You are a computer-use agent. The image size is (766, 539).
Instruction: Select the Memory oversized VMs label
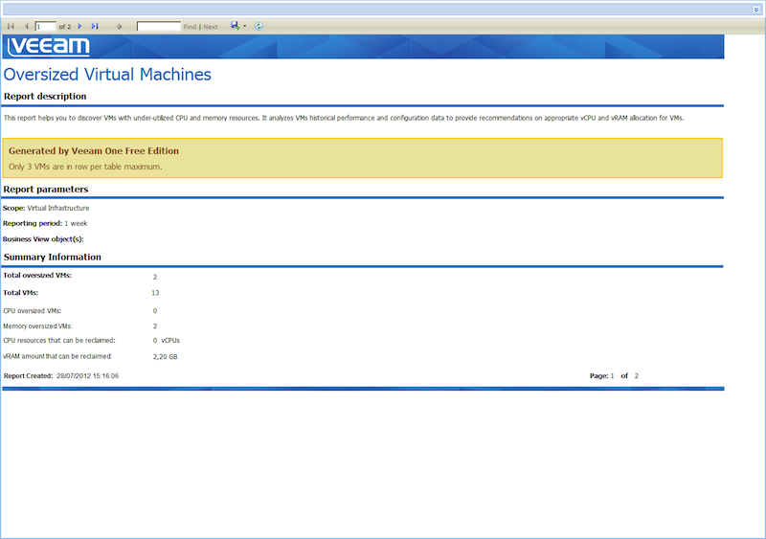tap(37, 326)
